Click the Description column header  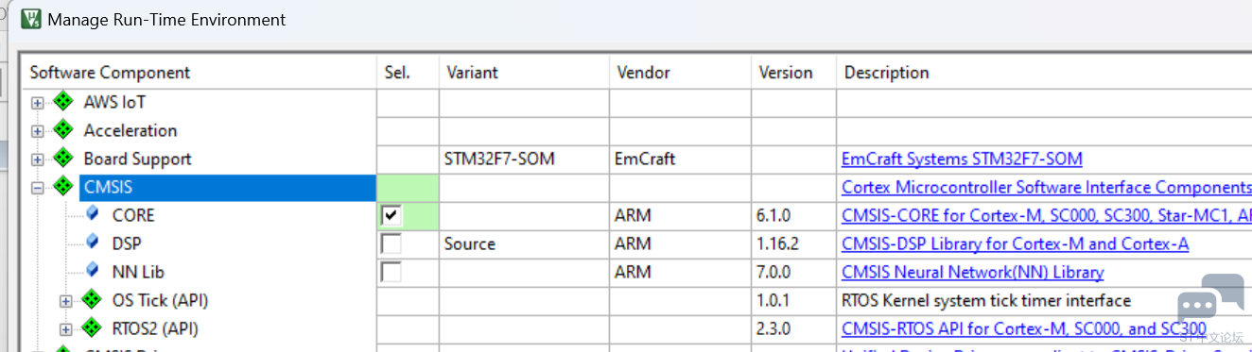coord(1044,73)
